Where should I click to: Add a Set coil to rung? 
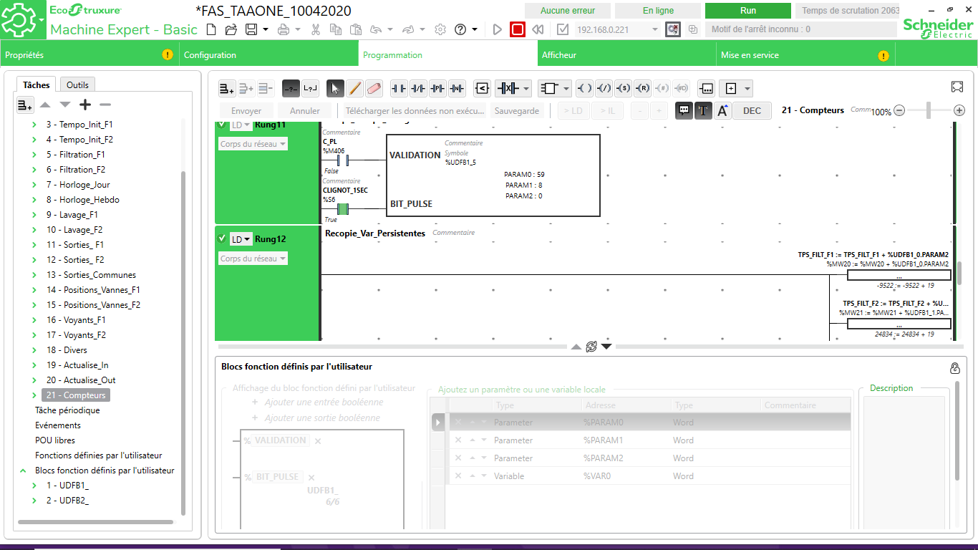pyautogui.click(x=623, y=89)
